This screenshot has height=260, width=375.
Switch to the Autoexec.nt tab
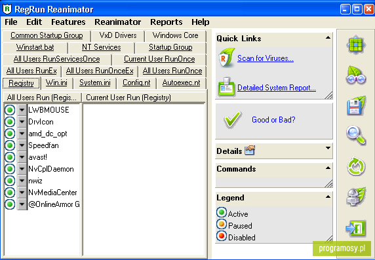coord(182,83)
